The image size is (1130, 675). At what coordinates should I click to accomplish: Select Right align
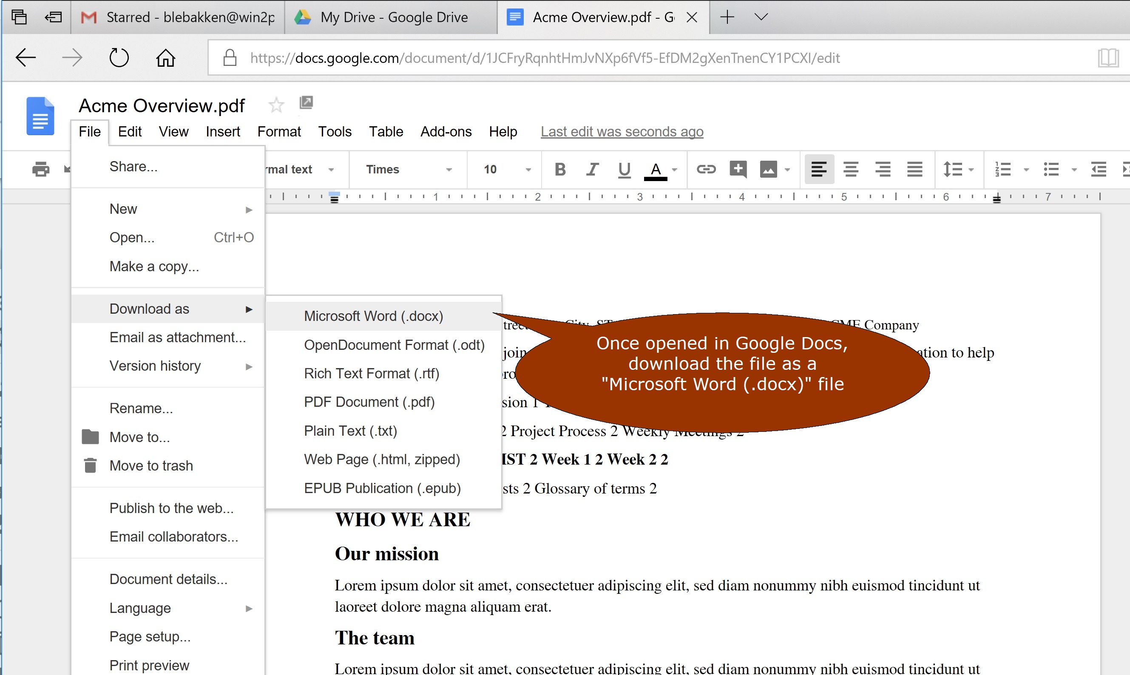point(883,169)
